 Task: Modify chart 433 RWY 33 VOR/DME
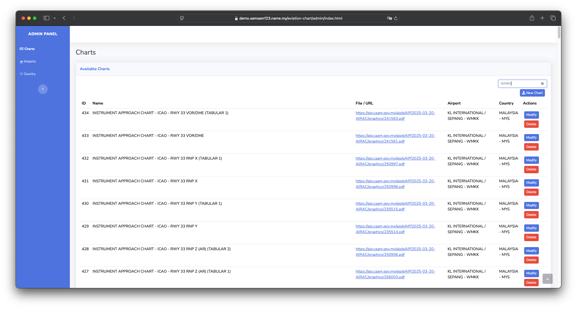(531, 137)
